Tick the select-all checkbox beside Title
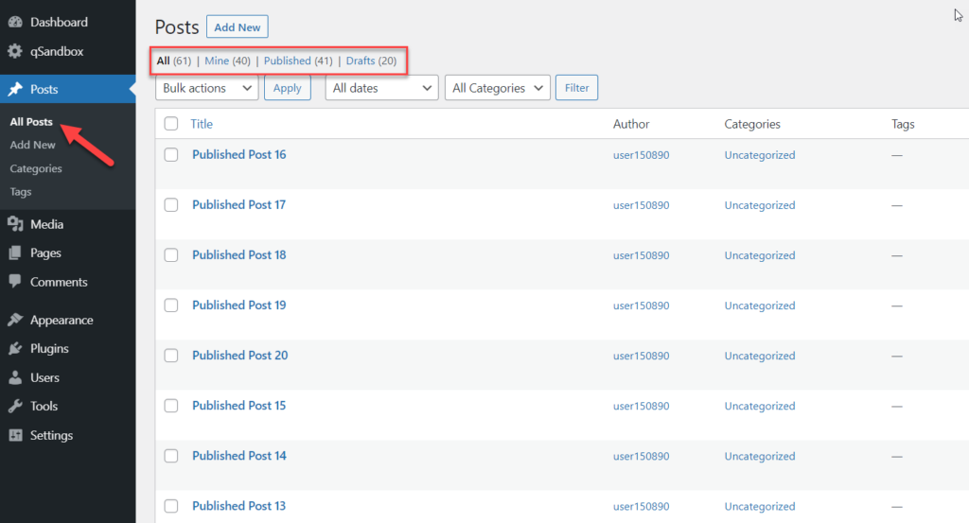The image size is (969, 523). pos(171,124)
